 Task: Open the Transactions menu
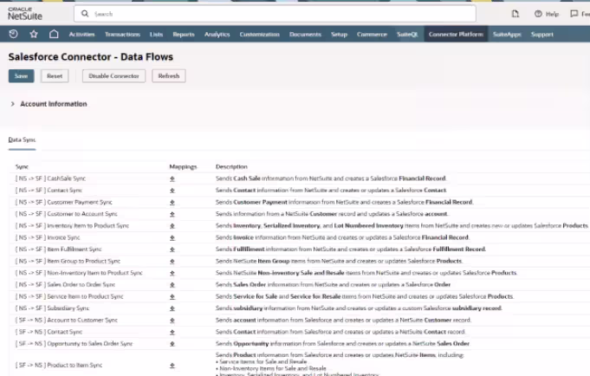[122, 35]
